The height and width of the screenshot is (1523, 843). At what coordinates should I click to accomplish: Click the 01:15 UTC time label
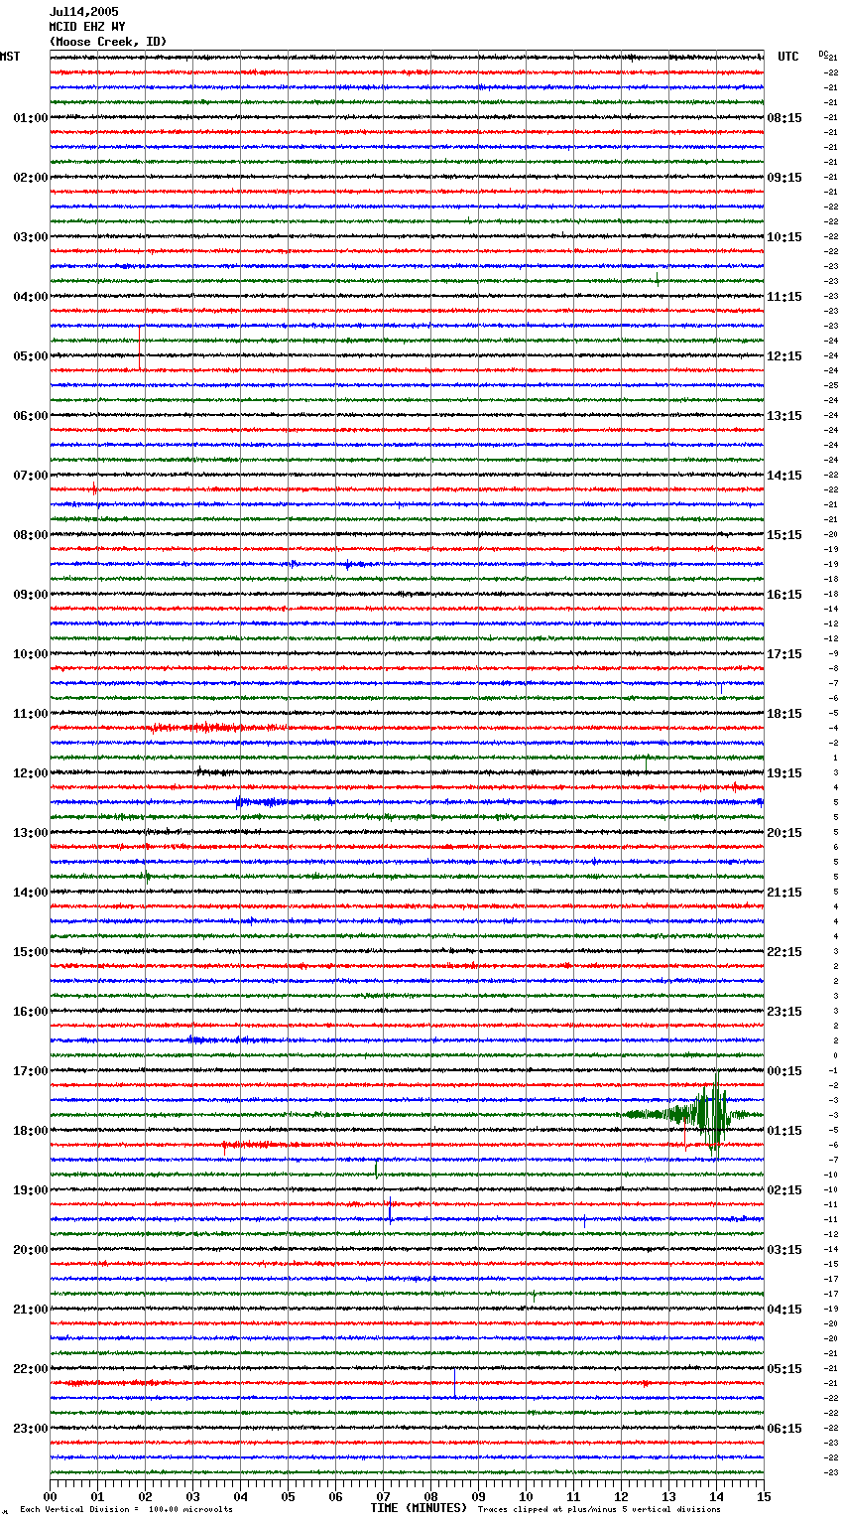tap(784, 1131)
